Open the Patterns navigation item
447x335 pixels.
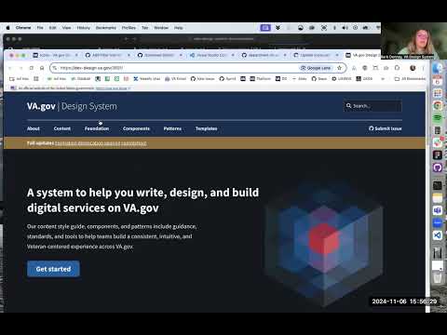click(172, 128)
